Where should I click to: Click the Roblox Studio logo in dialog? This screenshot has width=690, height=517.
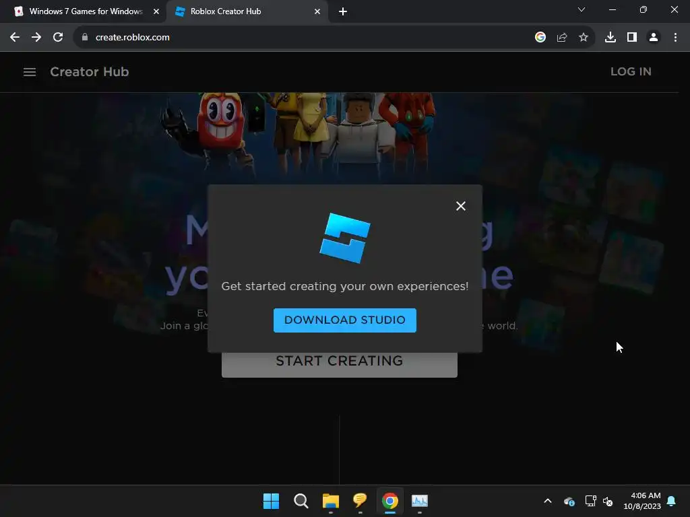(345, 238)
